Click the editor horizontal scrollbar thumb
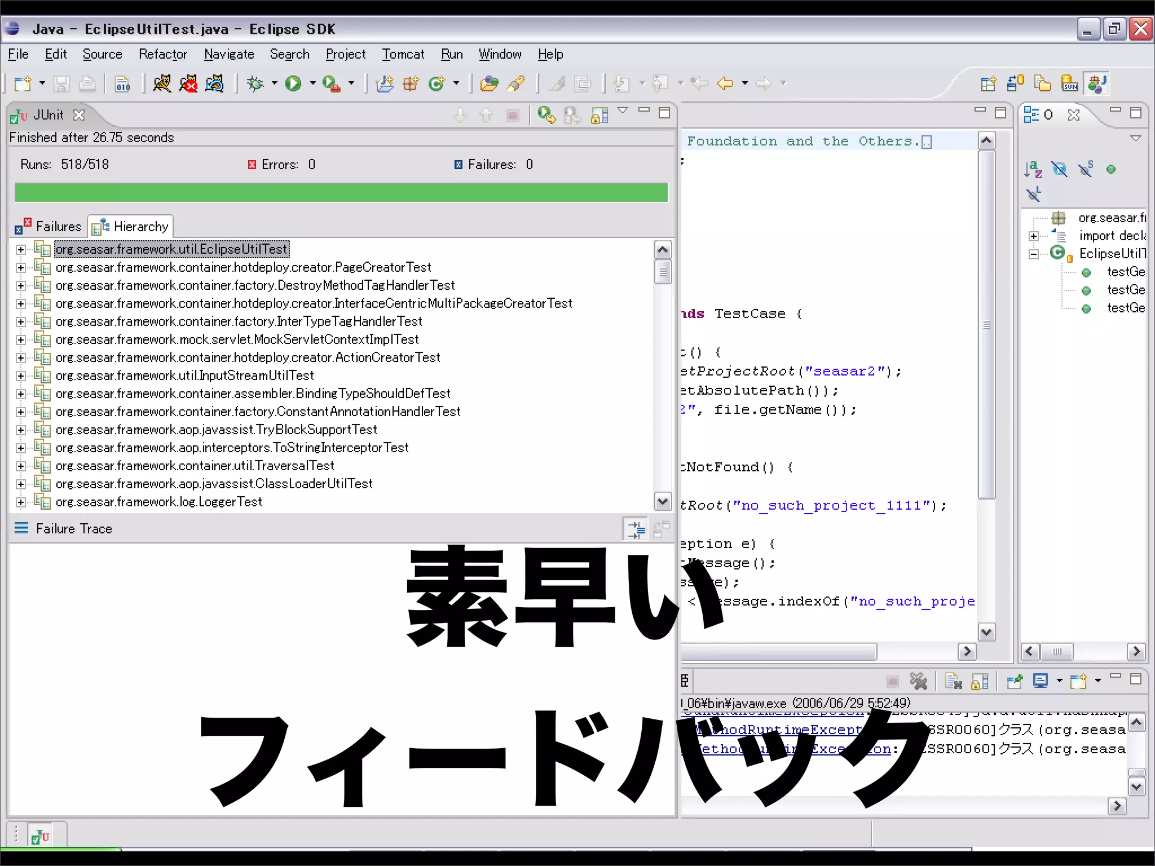 (778, 652)
